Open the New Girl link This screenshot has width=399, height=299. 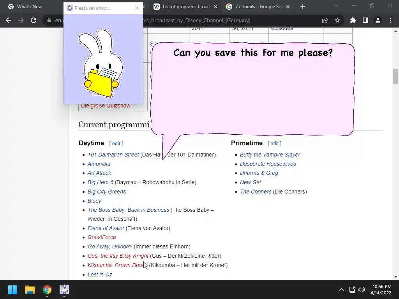pos(251,182)
